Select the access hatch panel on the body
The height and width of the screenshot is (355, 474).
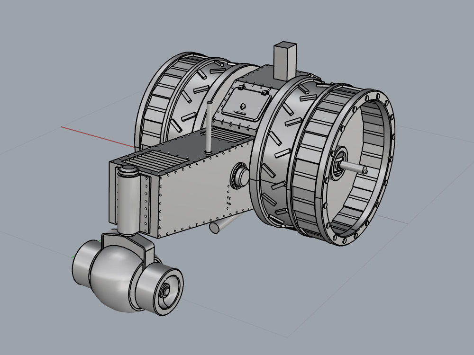(x=246, y=104)
